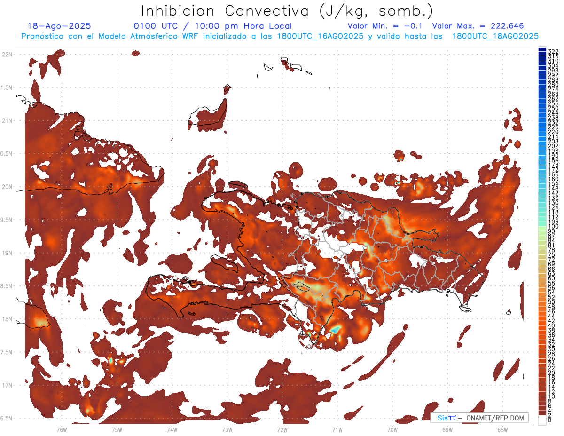The image size is (564, 436).
Task: Click the "1800UTC_18AGO2025" valid-until time text
Action: pos(495,36)
